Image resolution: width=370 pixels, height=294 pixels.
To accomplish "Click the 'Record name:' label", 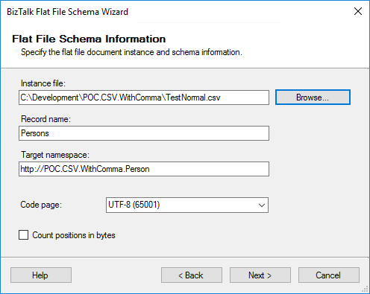I will click(x=46, y=119).
